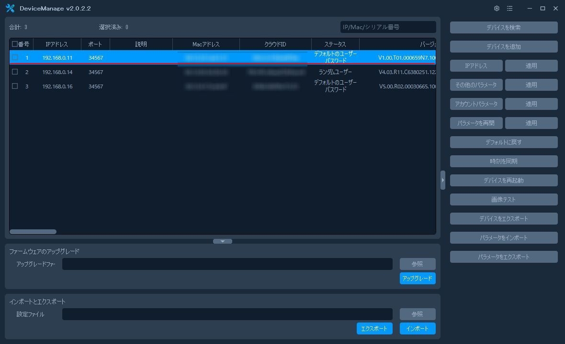Focus the IP/Mac/シリアル番号 search field
The image size is (565, 344).
[388, 27]
